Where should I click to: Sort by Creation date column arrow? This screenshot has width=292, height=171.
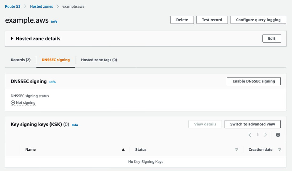click(279, 150)
